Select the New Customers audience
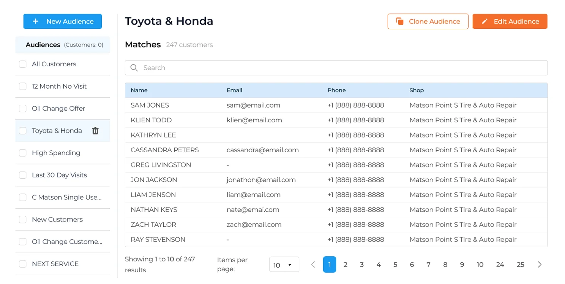The width and height of the screenshot is (565, 284). coord(57,220)
